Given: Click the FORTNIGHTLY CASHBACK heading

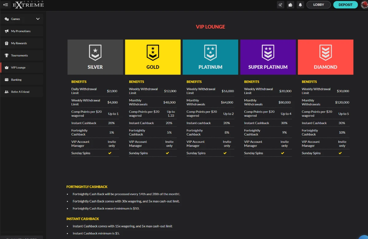Looking at the screenshot, I should pyautogui.click(x=87, y=187).
